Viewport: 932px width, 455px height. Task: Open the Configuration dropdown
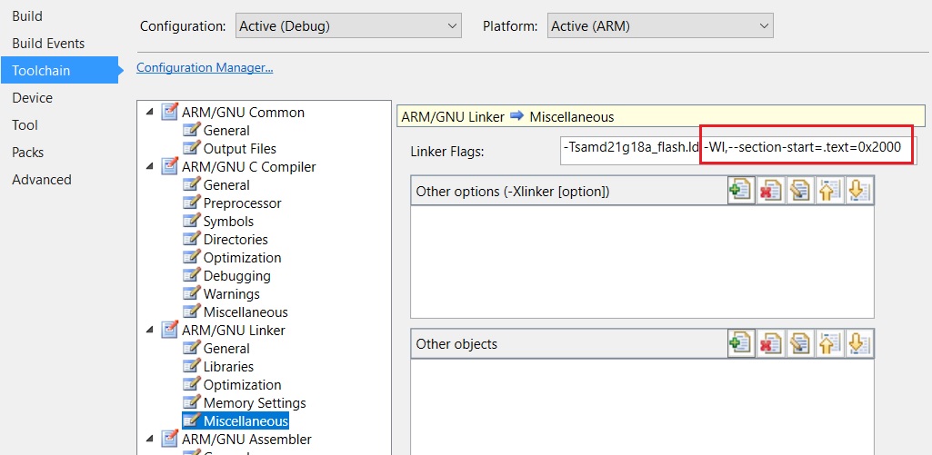click(348, 26)
